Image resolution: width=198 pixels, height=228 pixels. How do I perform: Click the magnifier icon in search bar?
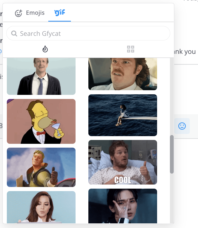click(14, 34)
